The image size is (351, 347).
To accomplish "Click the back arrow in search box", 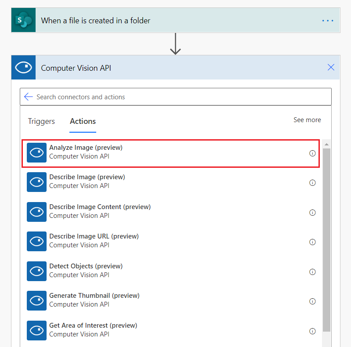I will click(29, 97).
